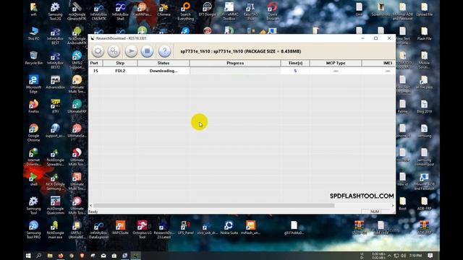The width and height of the screenshot is (463, 260).
Task: Click the taskbar clock showing 7:10 PM
Action: pos(415,256)
